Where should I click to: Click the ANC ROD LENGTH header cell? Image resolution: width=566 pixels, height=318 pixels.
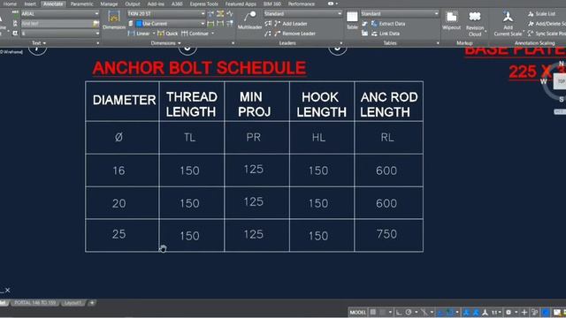click(389, 101)
